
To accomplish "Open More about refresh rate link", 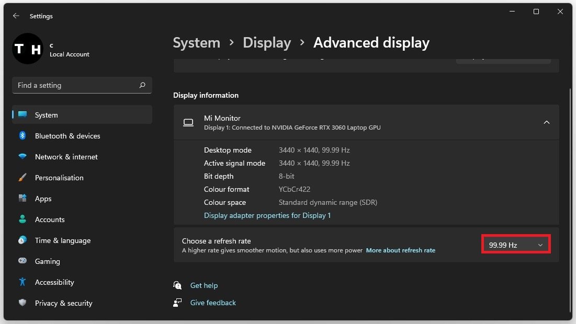I will pos(400,250).
